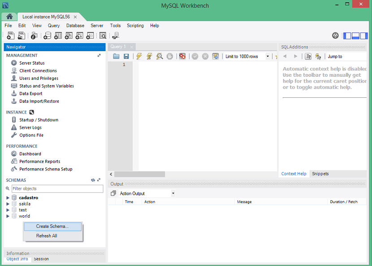Expand the world schema

point(8,216)
